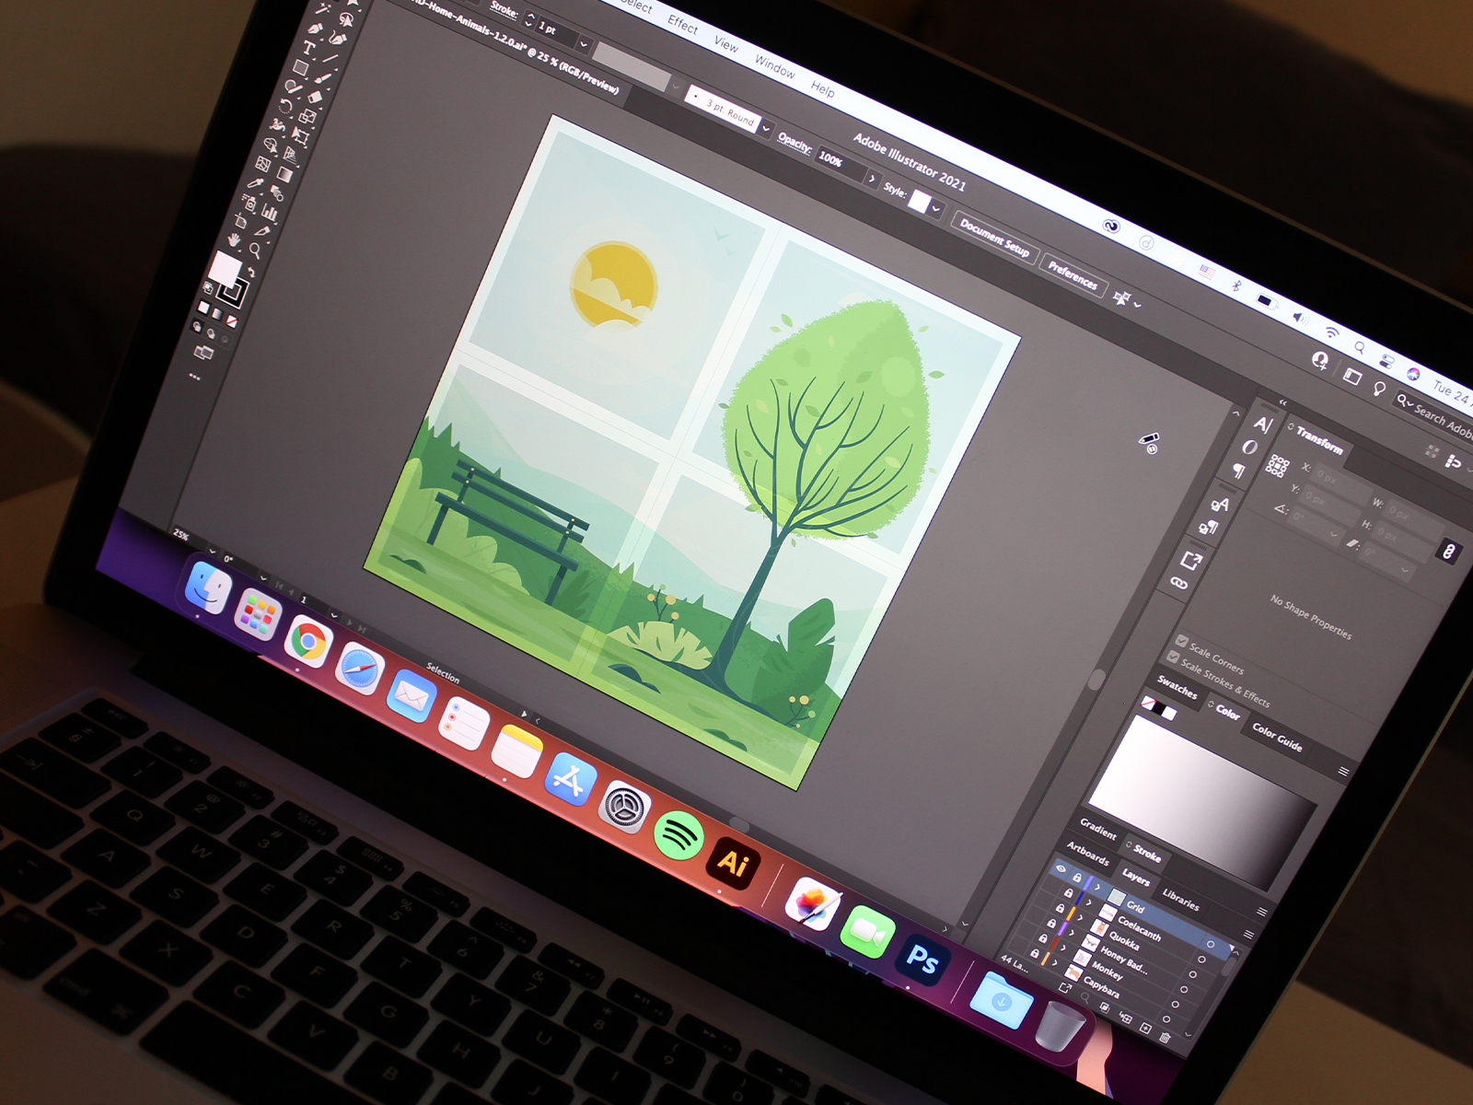Switch to the Artboards tab

coord(1088,855)
